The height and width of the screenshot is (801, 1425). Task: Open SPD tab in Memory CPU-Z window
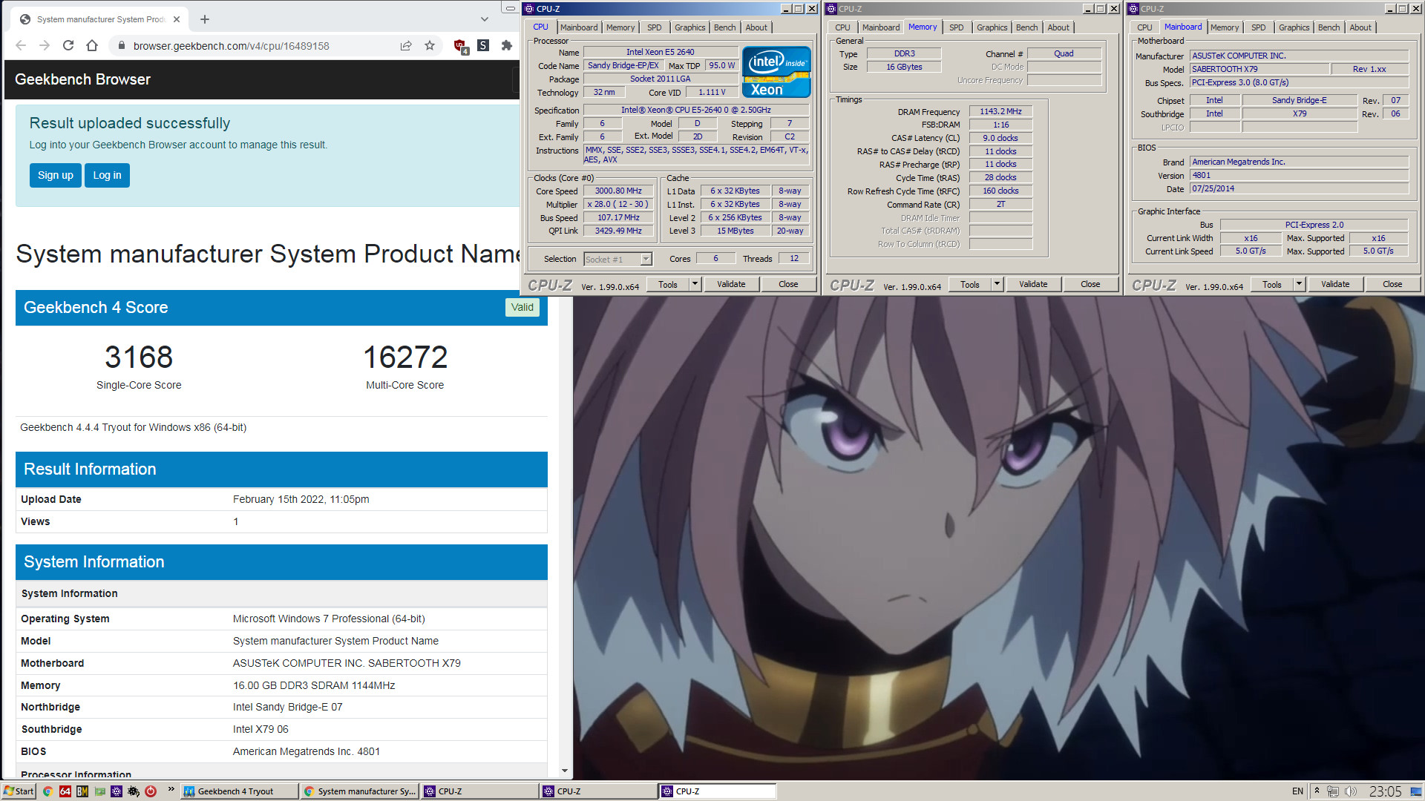pyautogui.click(x=956, y=27)
